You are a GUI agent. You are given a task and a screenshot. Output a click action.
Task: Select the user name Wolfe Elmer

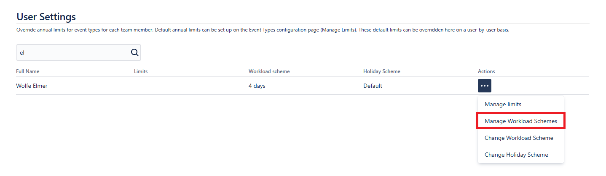(x=32, y=86)
